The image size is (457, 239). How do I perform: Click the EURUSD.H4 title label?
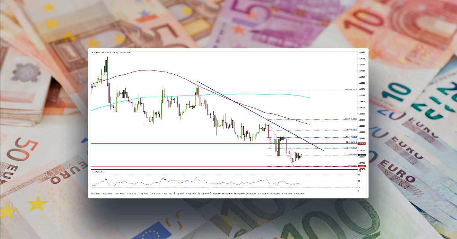(x=98, y=53)
